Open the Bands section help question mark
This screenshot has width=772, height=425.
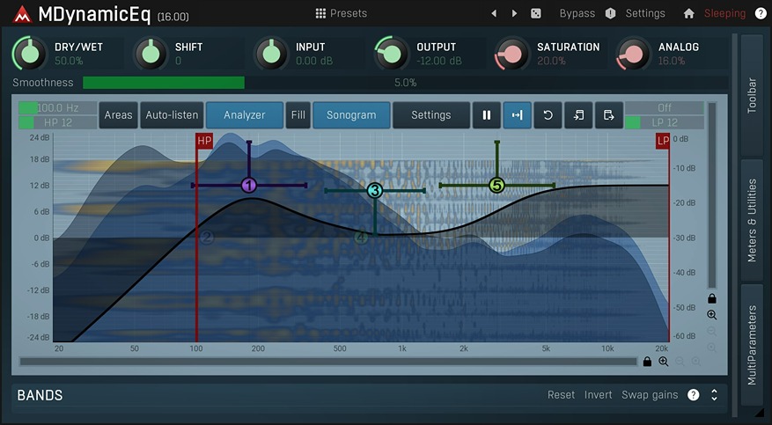(694, 395)
